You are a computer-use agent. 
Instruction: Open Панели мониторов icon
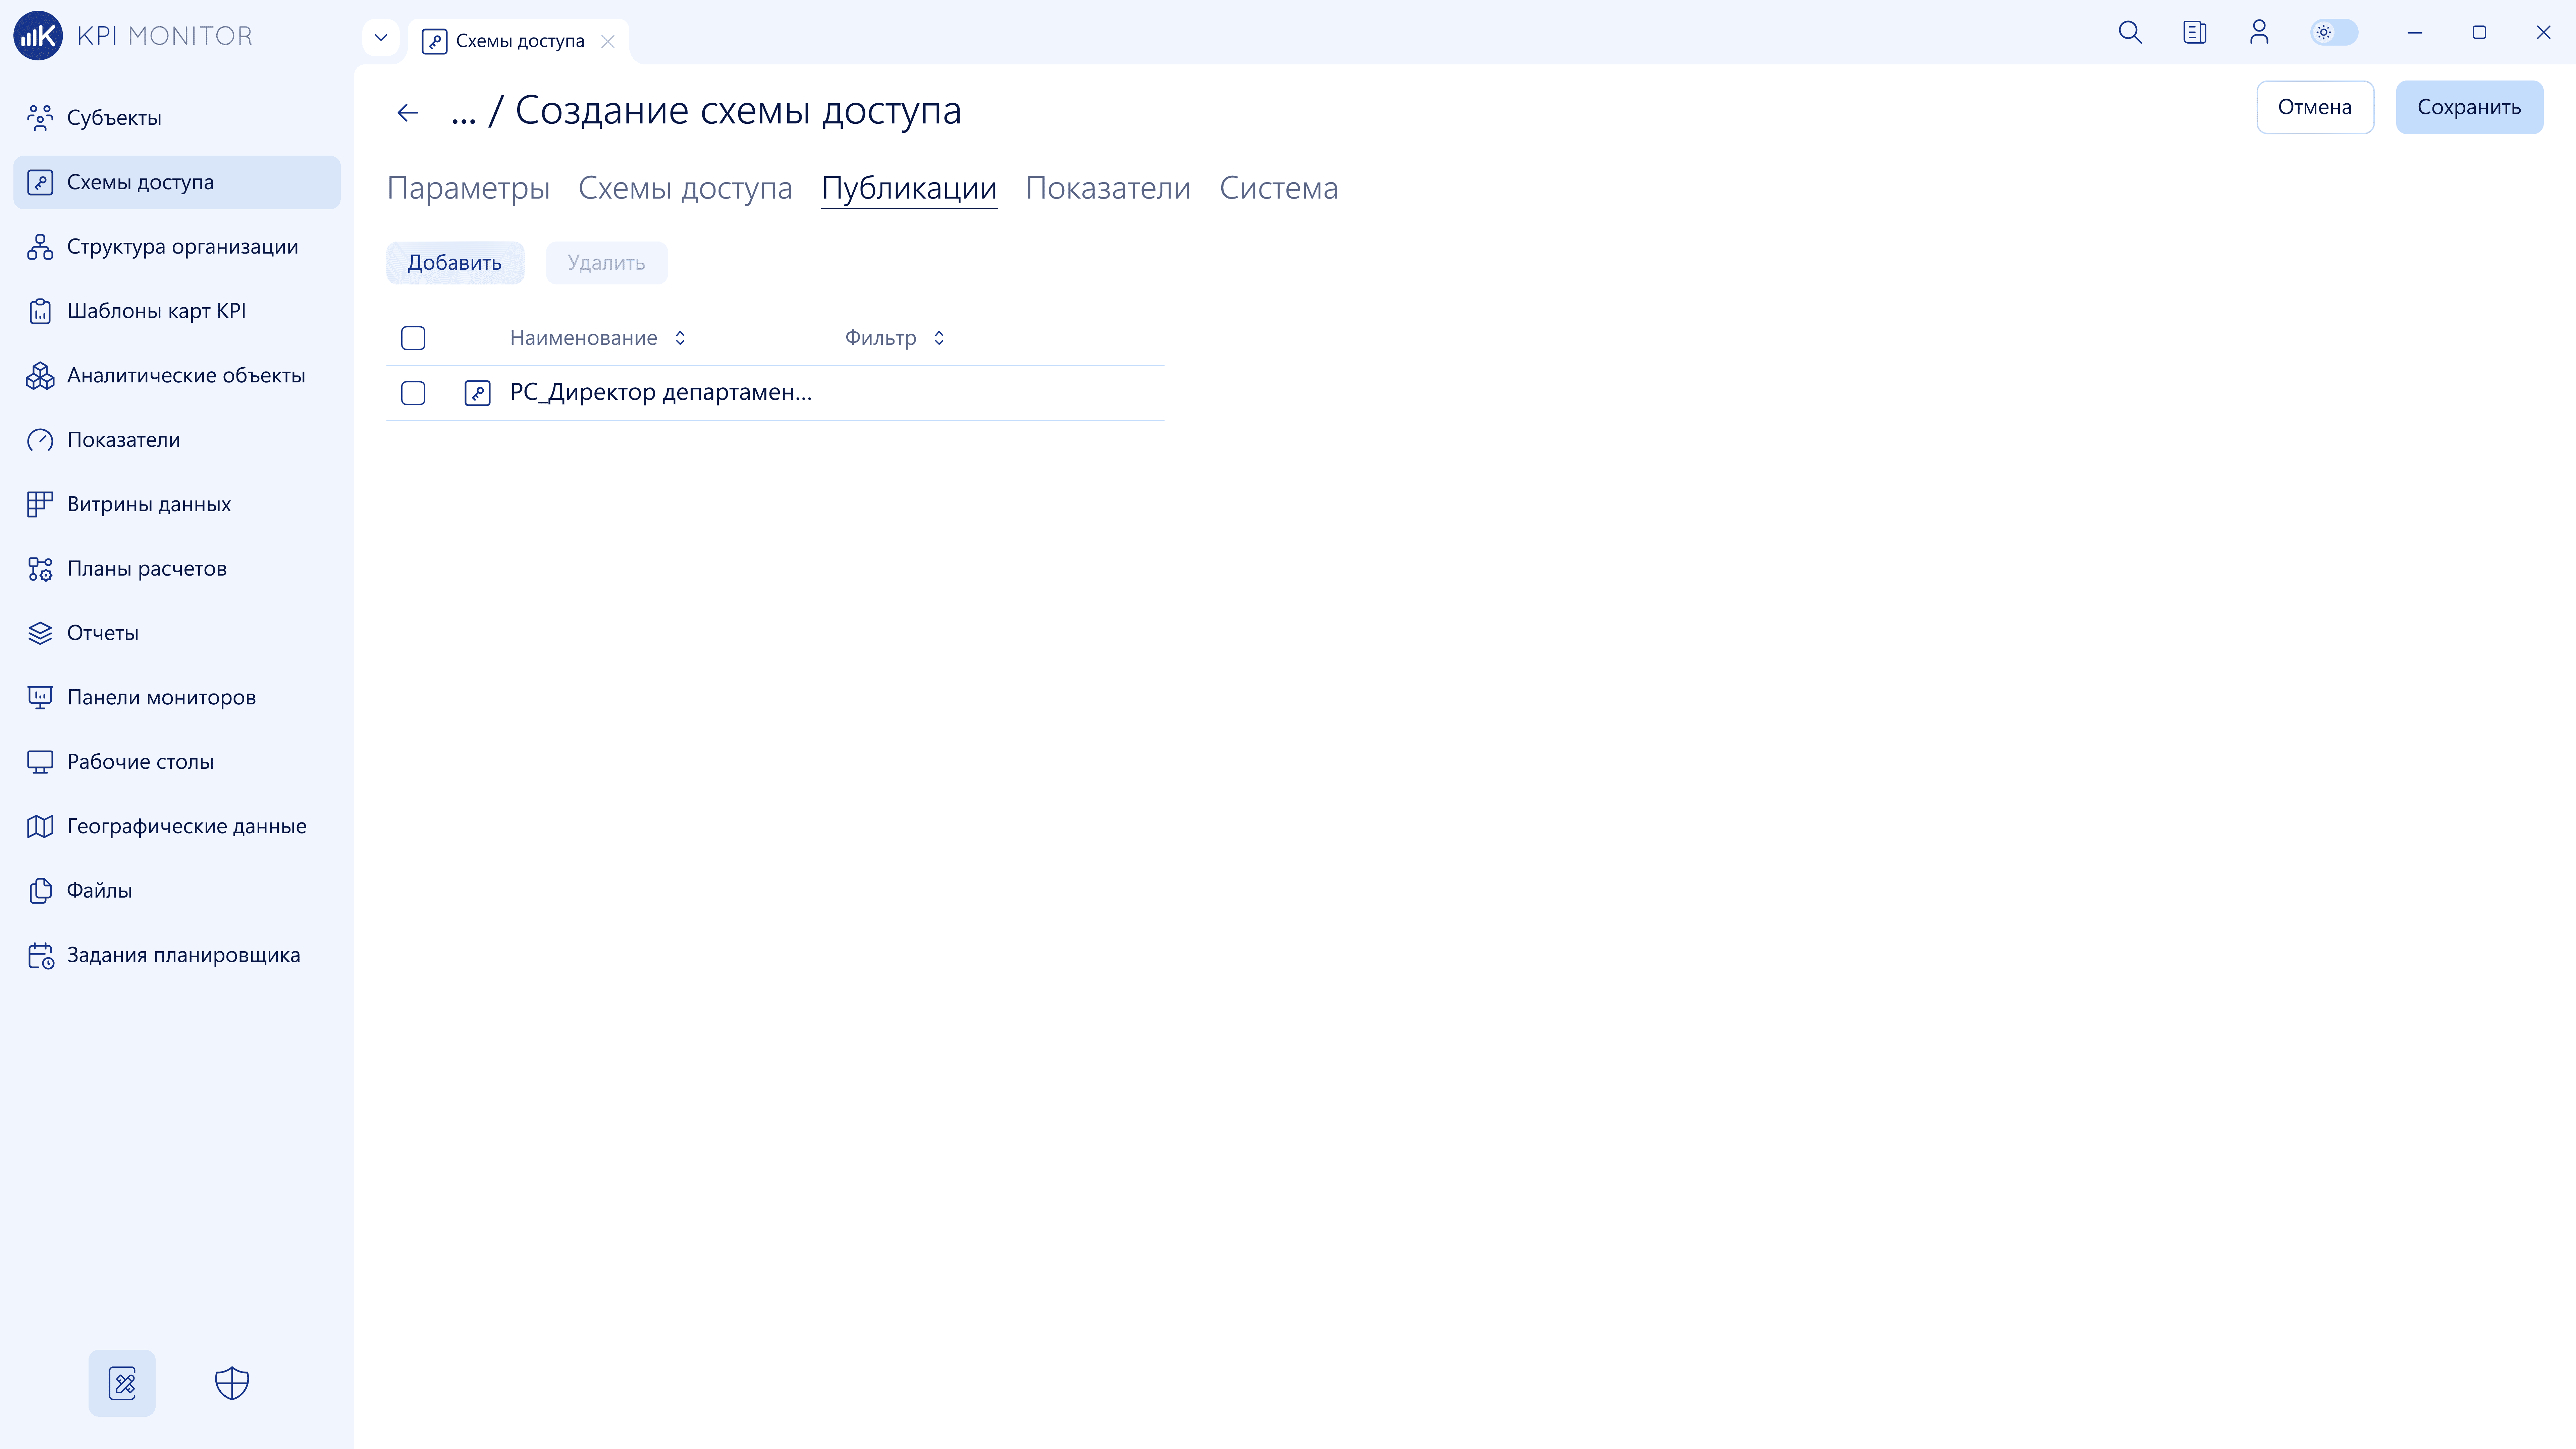[x=40, y=698]
